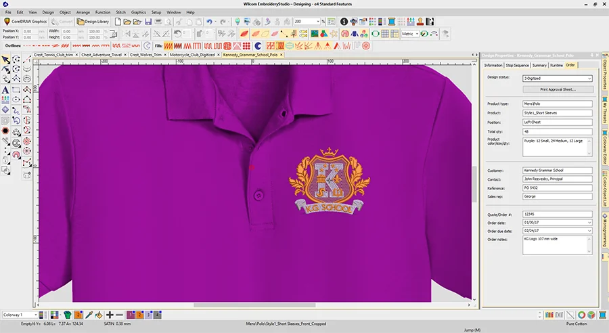Select the lettering 'A' tool in left toolbox
The height and width of the screenshot is (333, 609).
(5, 89)
